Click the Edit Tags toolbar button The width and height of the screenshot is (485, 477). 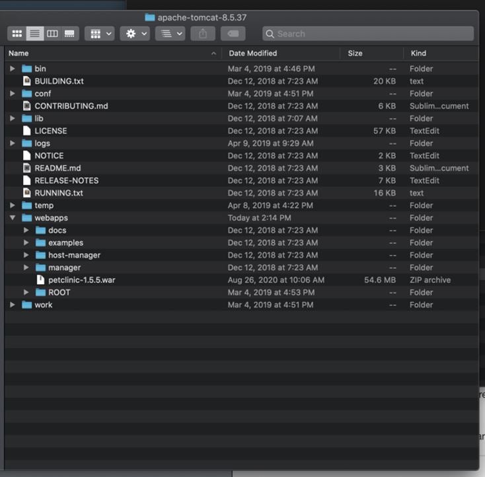click(233, 34)
